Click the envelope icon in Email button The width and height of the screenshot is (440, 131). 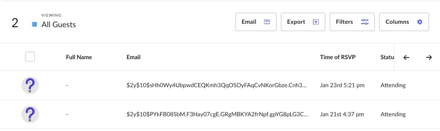click(267, 22)
